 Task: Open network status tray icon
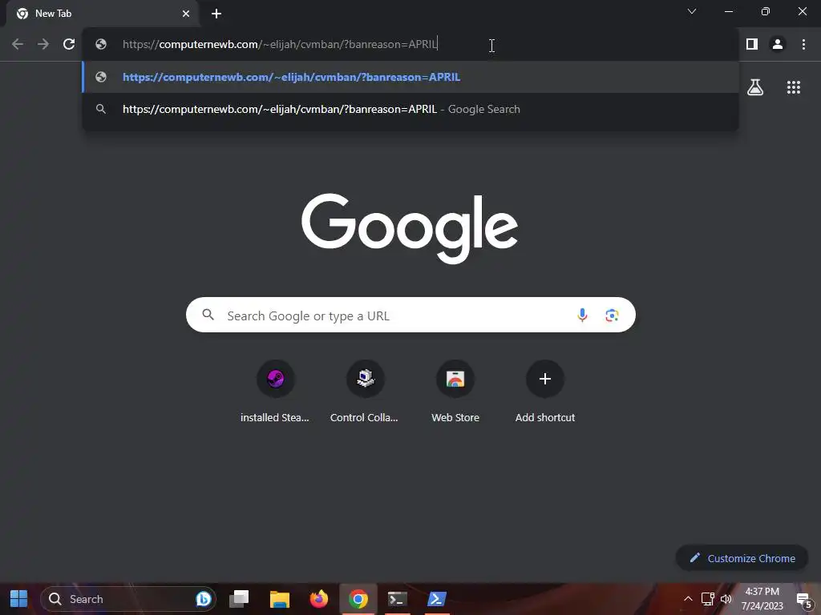pos(707,599)
